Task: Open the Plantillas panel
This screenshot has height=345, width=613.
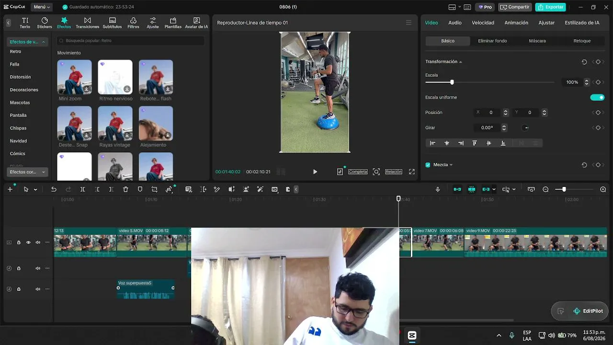Action: point(173,23)
